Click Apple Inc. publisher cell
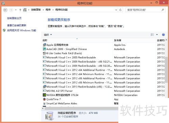This screenshot has width=169, height=123. [x=120, y=45]
